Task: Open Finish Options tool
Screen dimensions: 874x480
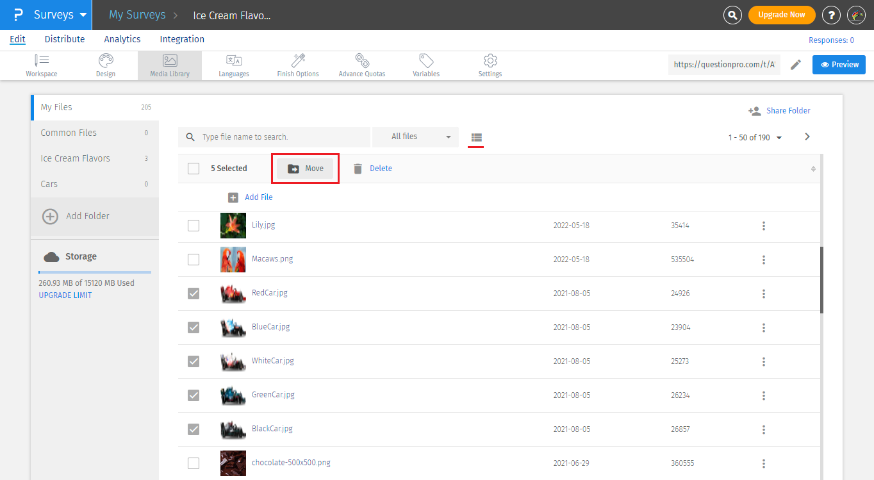Action: [x=298, y=65]
